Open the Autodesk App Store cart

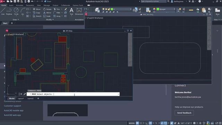tap(189, 1)
